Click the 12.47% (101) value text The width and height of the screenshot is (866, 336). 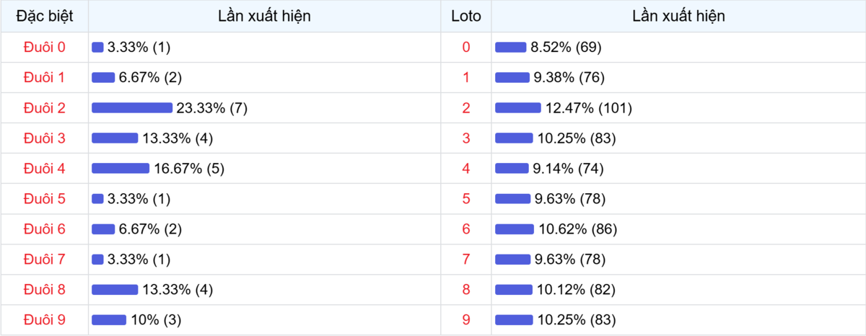point(589,108)
